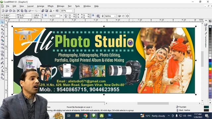Select the Interactive Fill tool
Screen dimensions: 212x119
click(2, 78)
